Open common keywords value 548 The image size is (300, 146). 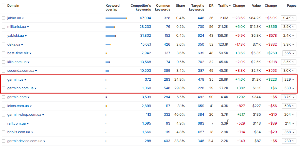pos(167,88)
